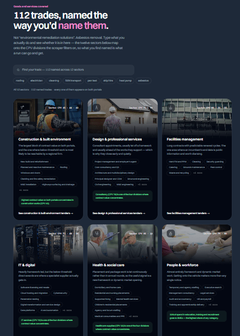Click the 'Waste and recycling' tag
240x336 pixels.
point(179,173)
